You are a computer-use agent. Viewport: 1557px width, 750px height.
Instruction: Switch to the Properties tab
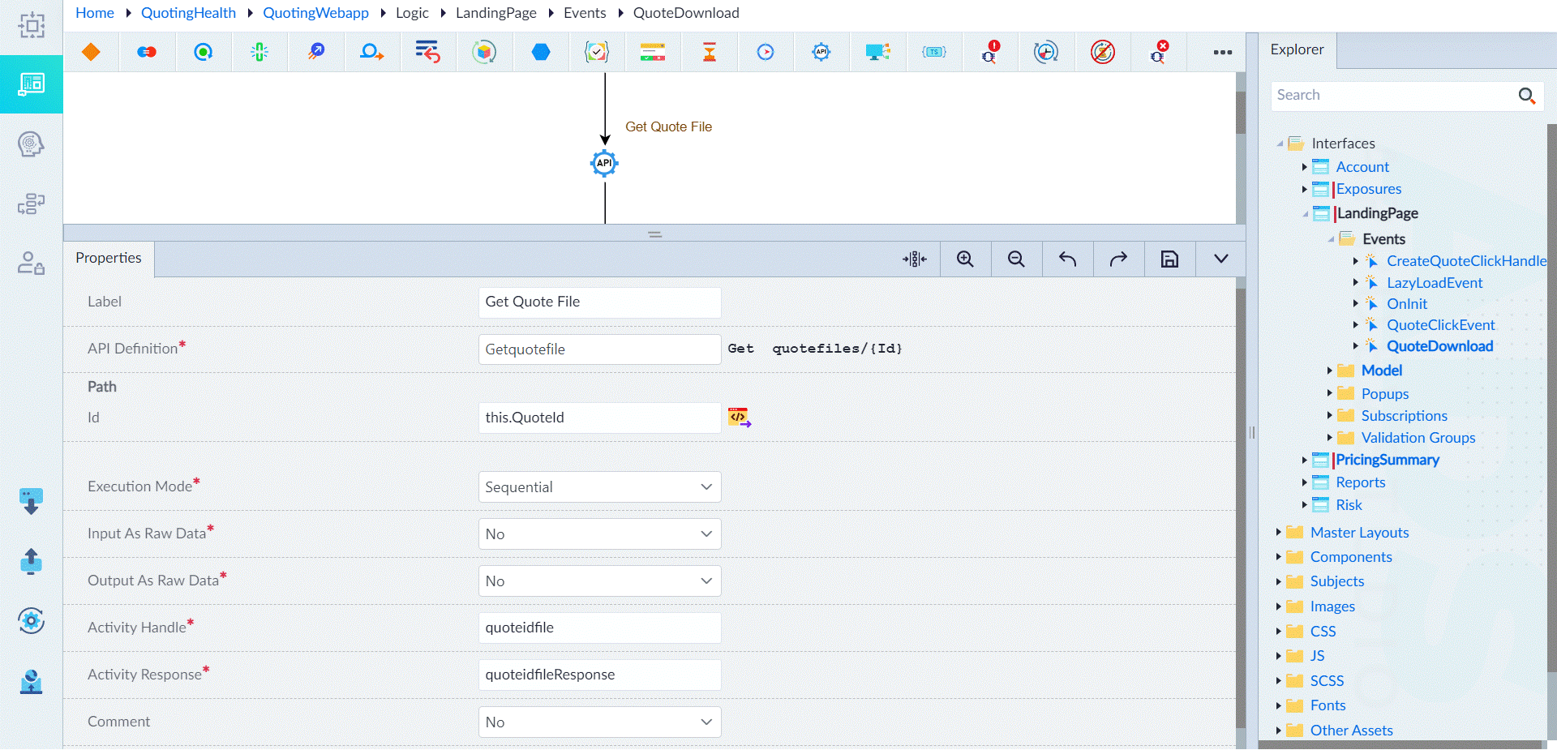tap(109, 258)
